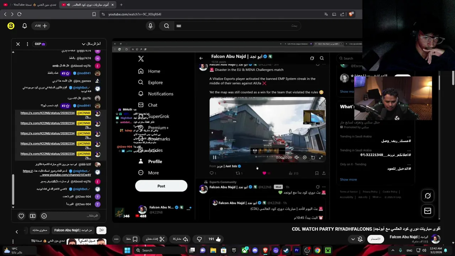
Task: Click the الانضمام join button
Action: (x=375, y=239)
